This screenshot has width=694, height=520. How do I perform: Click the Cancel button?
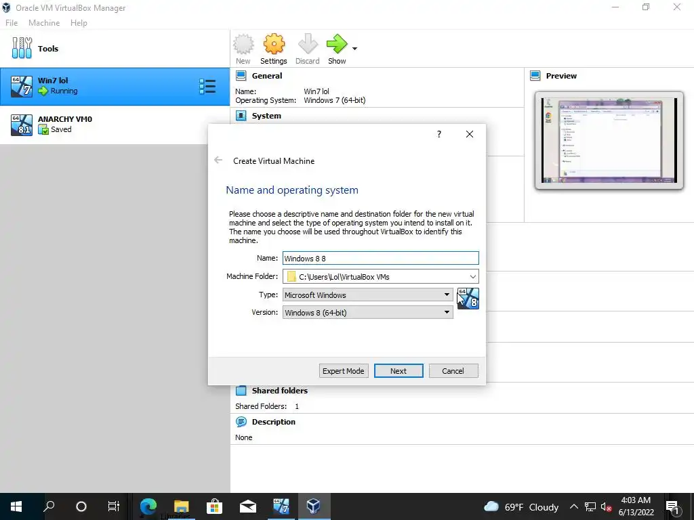[x=453, y=371]
